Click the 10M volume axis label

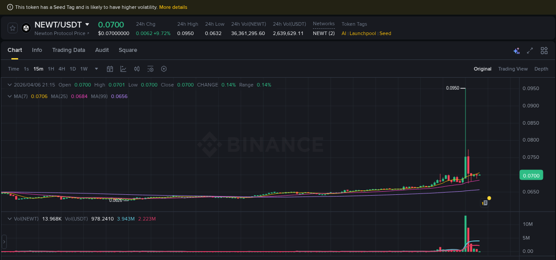point(528,225)
